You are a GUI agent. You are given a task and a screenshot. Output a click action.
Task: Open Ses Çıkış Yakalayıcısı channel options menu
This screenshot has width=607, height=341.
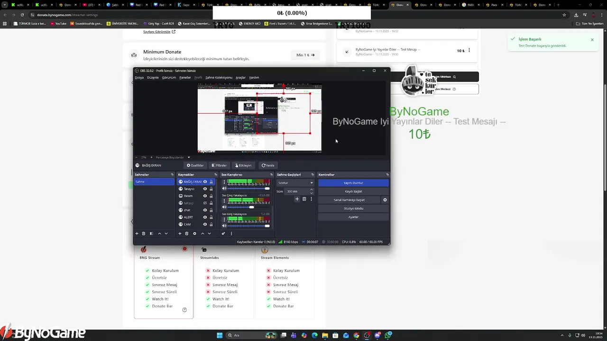[224, 200]
